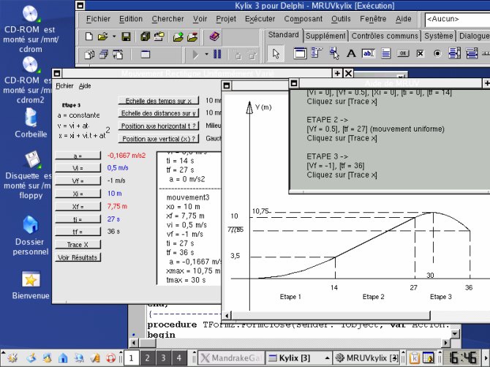Viewport: 490px width, 367px height.
Task: Click 'Echelle des distances sur y' button
Action: [159, 113]
